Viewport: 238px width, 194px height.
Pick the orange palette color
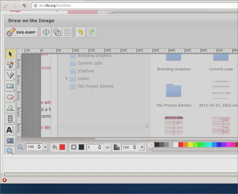pos(185,145)
